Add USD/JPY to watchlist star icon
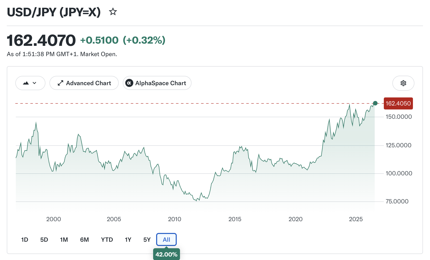430x260 pixels. 113,12
